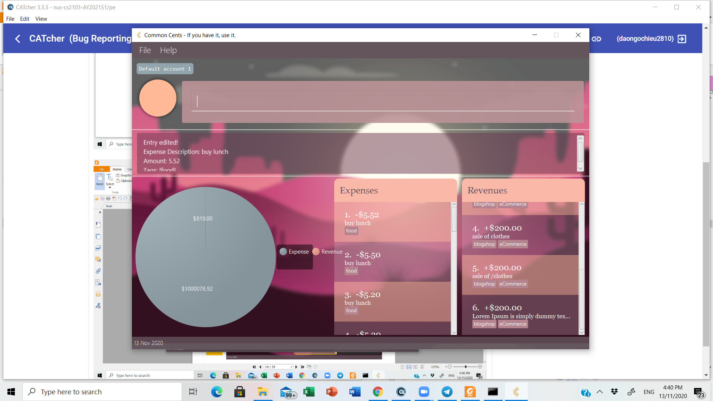
Task: Select expense entry 3 of -$5.20
Action: click(x=392, y=302)
